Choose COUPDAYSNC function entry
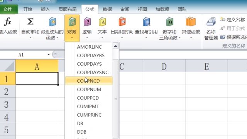 [89, 72]
